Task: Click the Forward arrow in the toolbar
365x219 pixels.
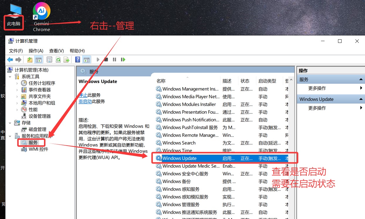Action: [x=18, y=60]
